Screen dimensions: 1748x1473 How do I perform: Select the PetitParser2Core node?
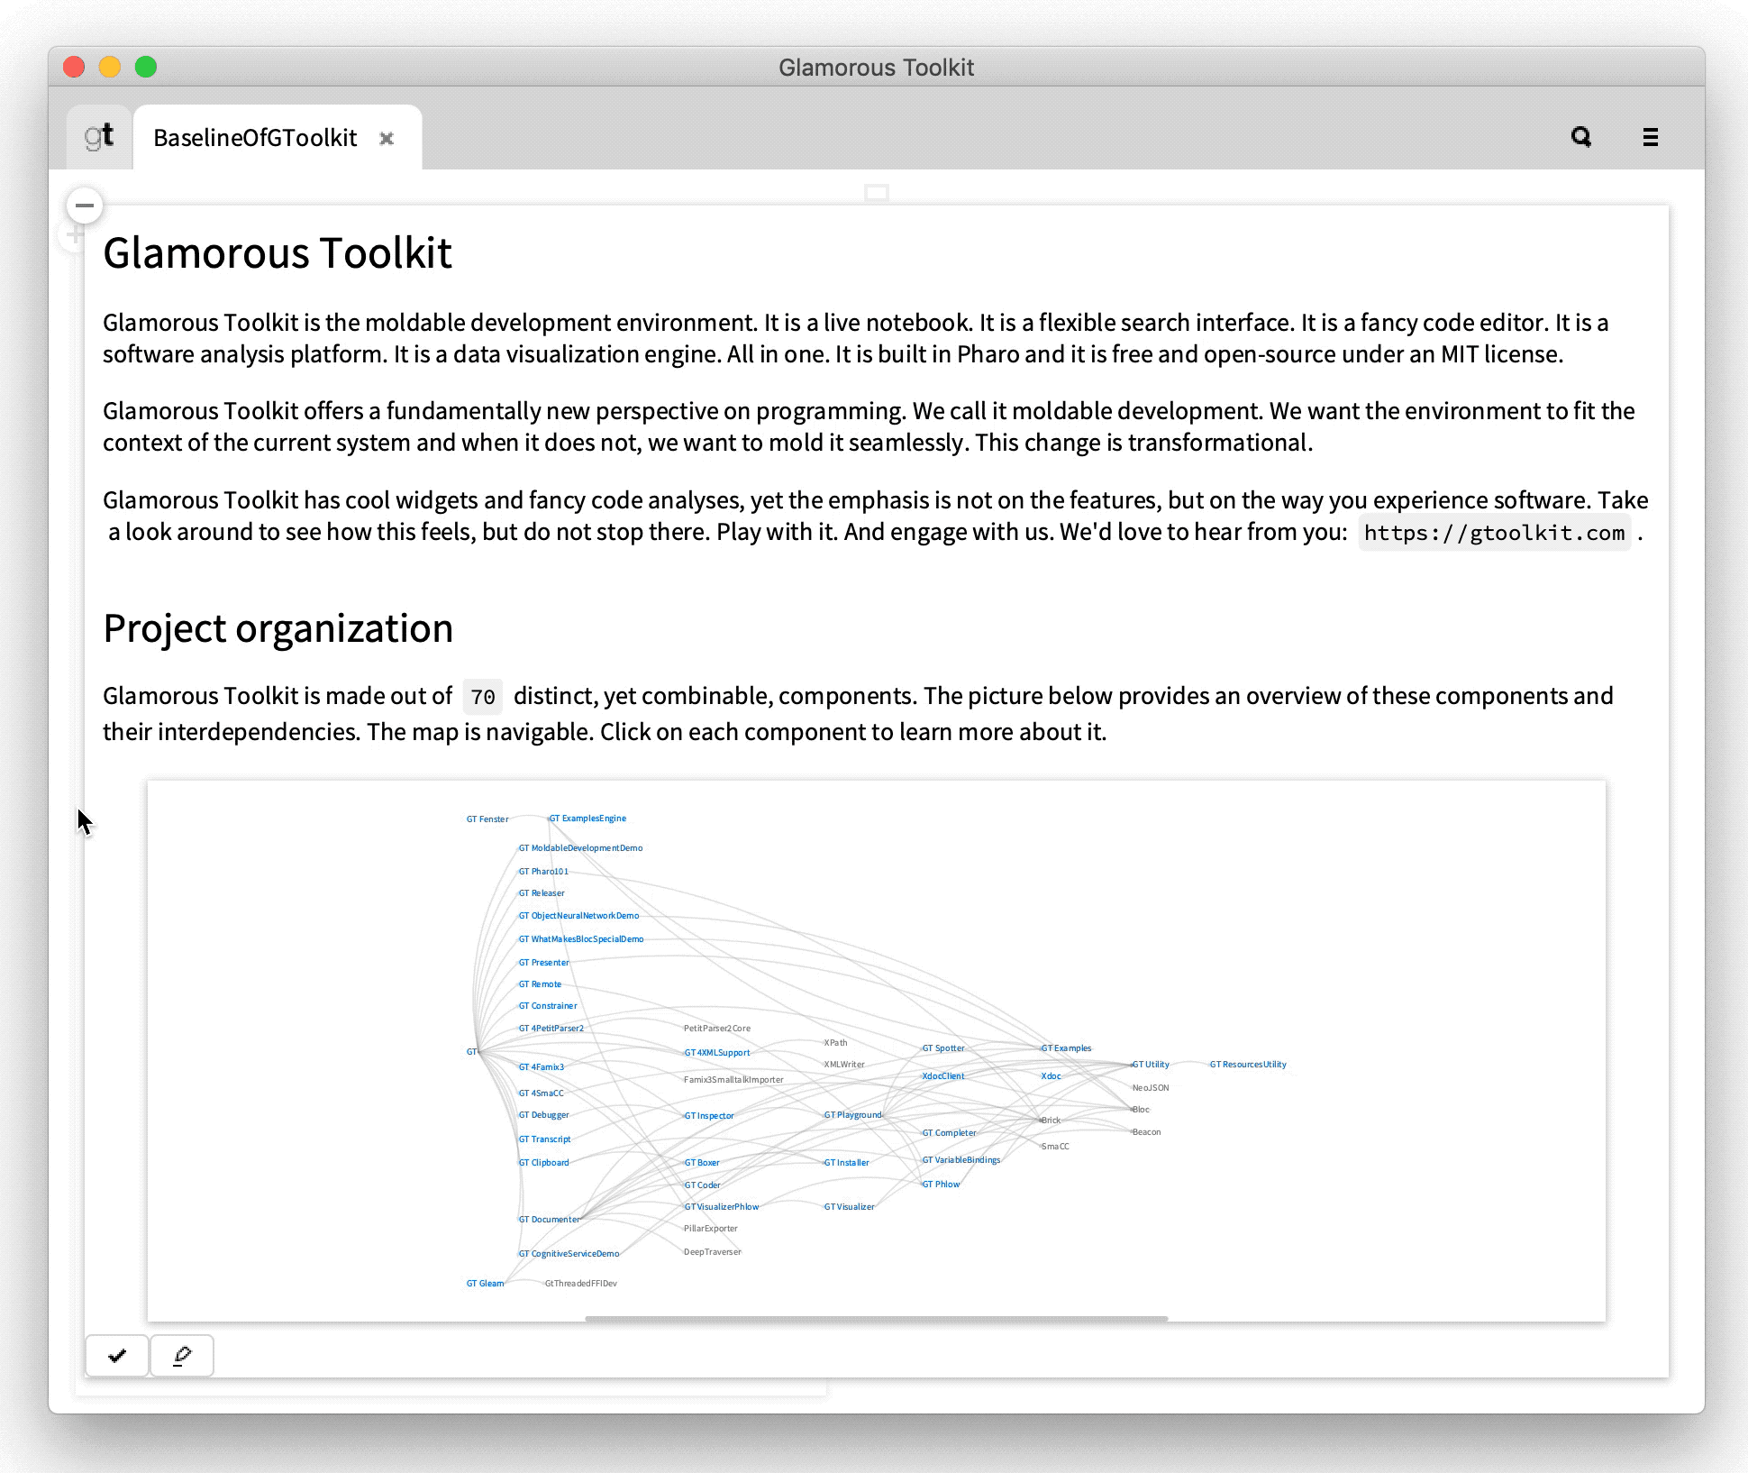pyautogui.click(x=717, y=1029)
